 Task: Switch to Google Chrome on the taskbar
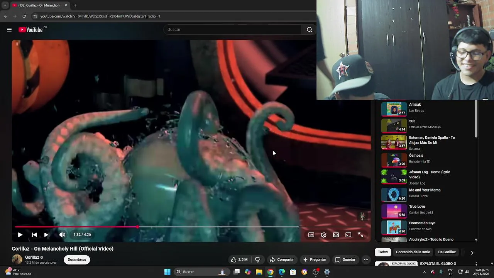coord(271,272)
